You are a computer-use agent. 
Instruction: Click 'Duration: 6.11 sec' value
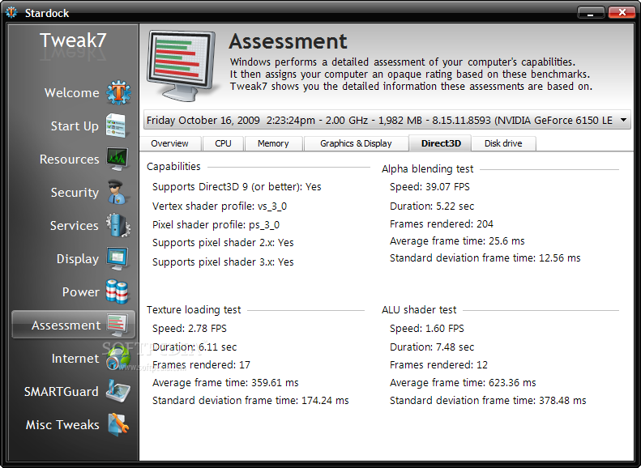pos(194,347)
